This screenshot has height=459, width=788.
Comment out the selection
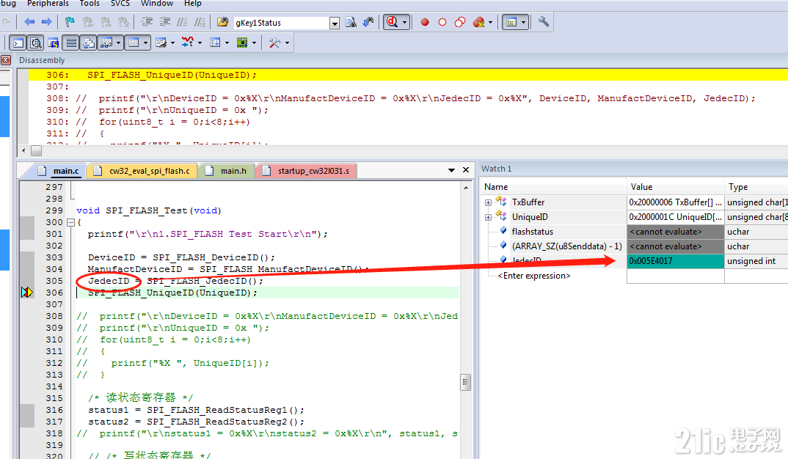click(x=183, y=22)
